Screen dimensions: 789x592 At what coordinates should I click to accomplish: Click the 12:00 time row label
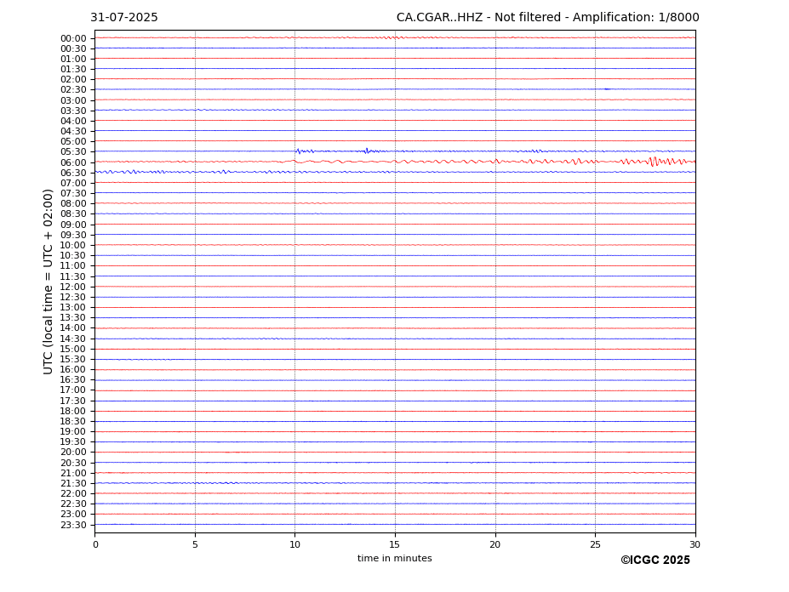tap(73, 287)
